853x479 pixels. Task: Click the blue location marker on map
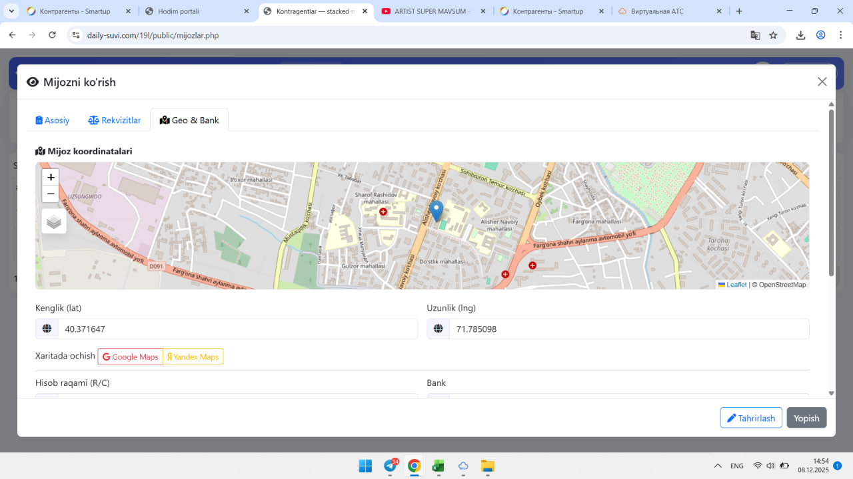click(436, 212)
